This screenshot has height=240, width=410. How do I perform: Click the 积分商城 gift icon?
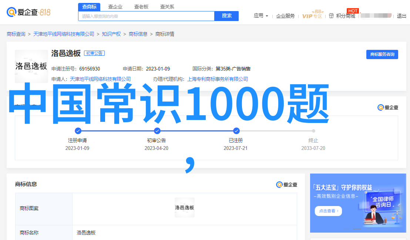pyautogui.click(x=331, y=16)
